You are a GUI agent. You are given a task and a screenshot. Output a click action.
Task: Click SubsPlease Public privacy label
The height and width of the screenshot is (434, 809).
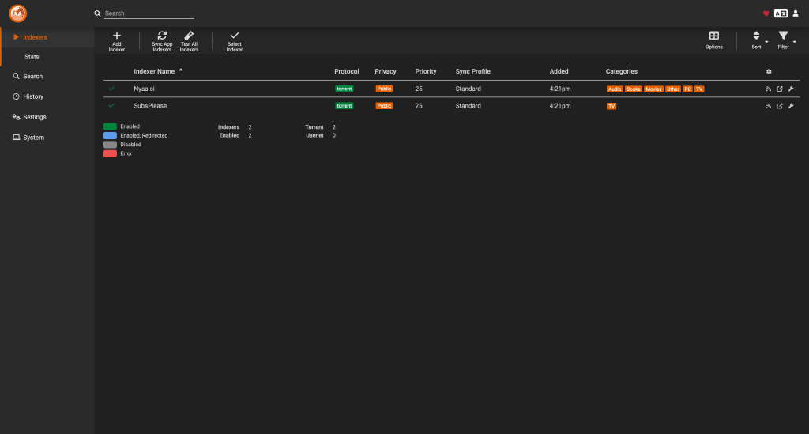[384, 106]
